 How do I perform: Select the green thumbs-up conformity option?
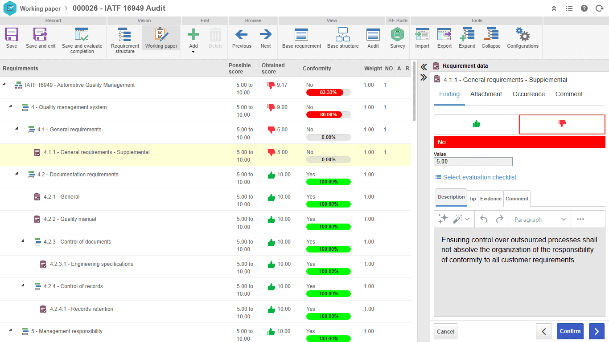pyautogui.click(x=477, y=124)
